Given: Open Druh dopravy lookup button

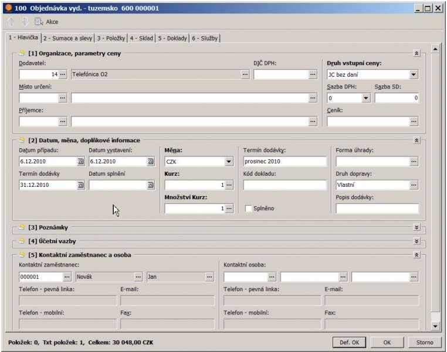Looking at the screenshot, I should [x=414, y=185].
